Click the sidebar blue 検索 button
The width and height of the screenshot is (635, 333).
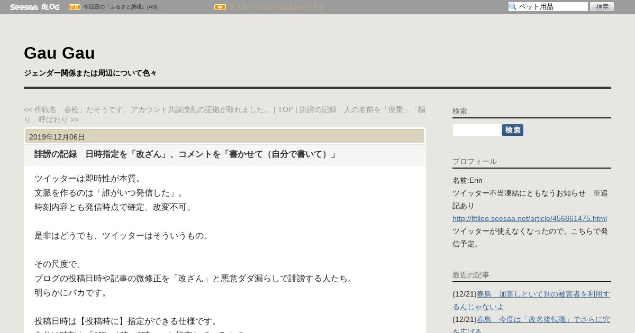click(x=513, y=130)
